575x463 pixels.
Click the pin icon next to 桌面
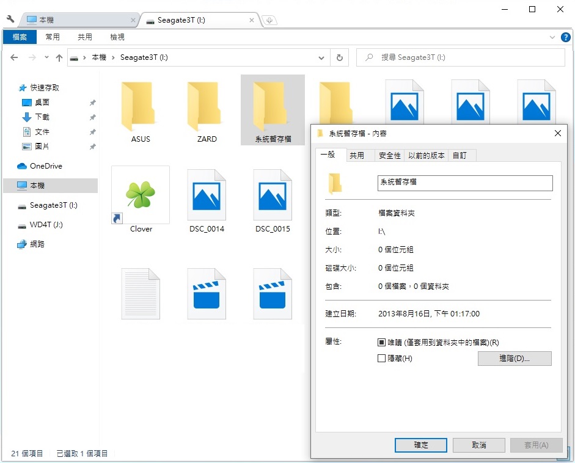click(x=93, y=103)
